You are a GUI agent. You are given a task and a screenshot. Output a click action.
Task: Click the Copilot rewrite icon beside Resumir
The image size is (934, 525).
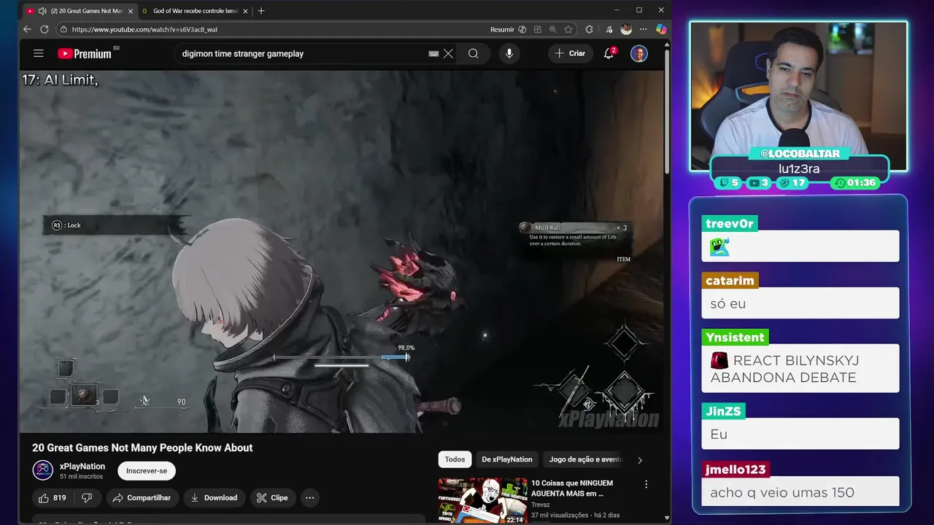(x=522, y=29)
